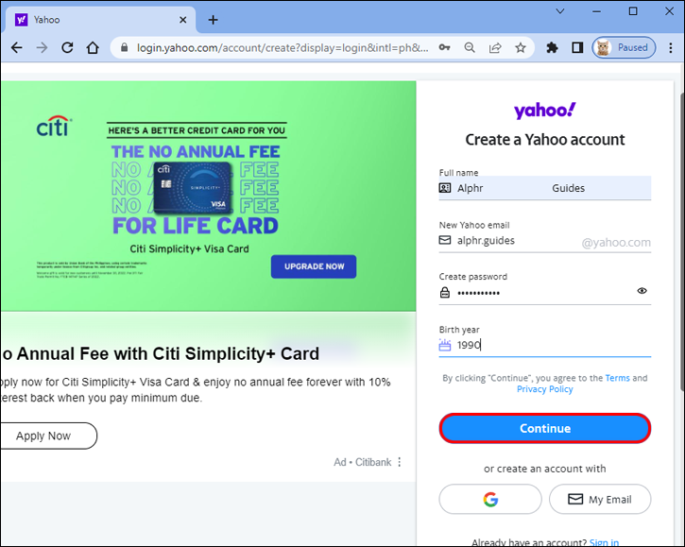
Task: Click the zoom magnifier icon in address bar
Action: [470, 47]
